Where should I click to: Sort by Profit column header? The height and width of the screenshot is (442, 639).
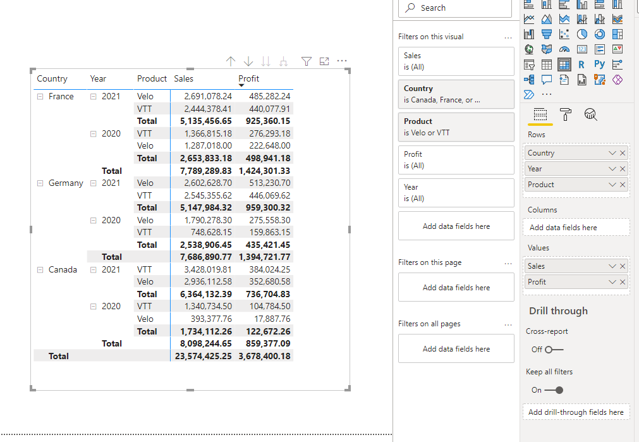coord(248,78)
